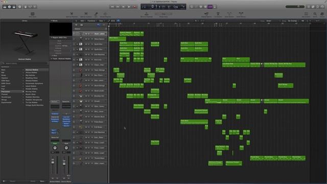Click the red Record transport button

pos(135,7)
